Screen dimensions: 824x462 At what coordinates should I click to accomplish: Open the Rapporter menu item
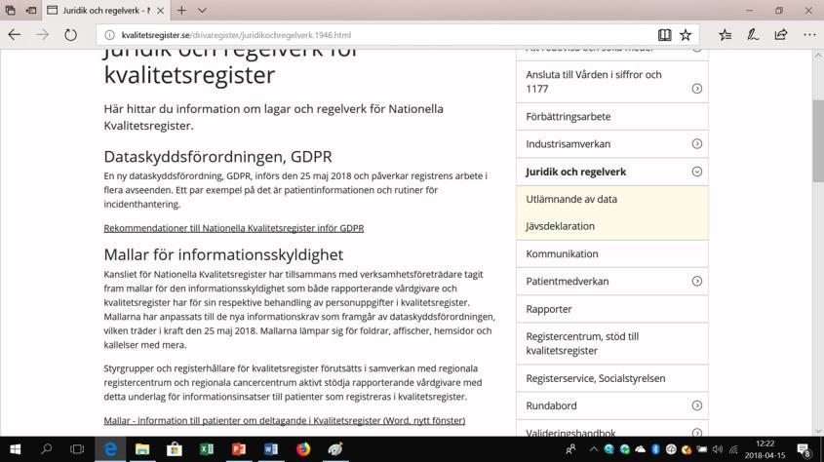[549, 309]
